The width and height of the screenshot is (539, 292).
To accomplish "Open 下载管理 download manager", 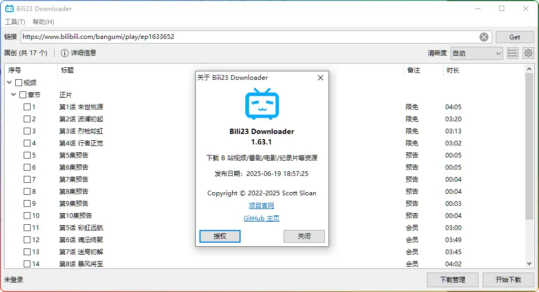I will click(452, 279).
